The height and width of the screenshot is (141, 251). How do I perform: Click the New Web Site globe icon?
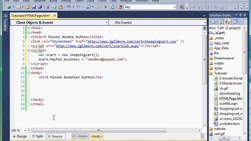[9, 7]
